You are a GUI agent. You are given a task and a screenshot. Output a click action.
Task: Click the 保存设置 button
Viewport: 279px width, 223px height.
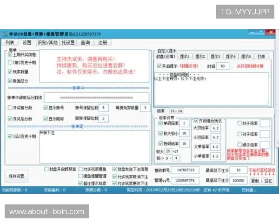(x=16, y=176)
